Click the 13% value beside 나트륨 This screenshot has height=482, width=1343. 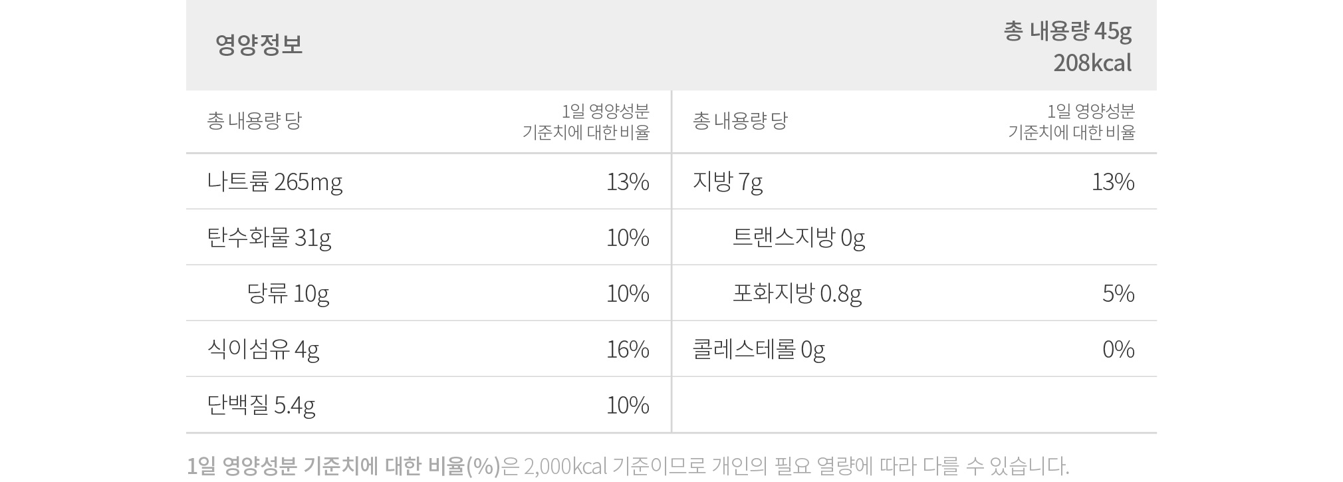(628, 181)
